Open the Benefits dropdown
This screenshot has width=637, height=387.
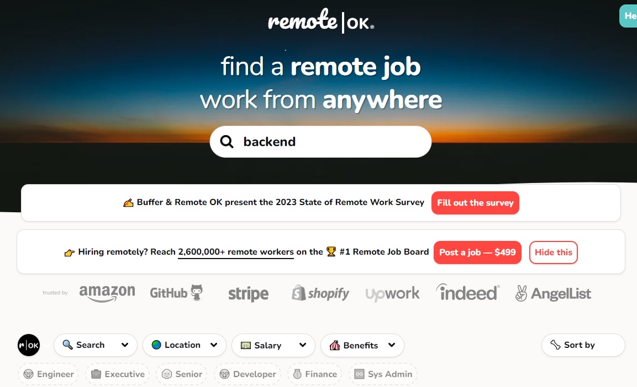[x=362, y=345]
